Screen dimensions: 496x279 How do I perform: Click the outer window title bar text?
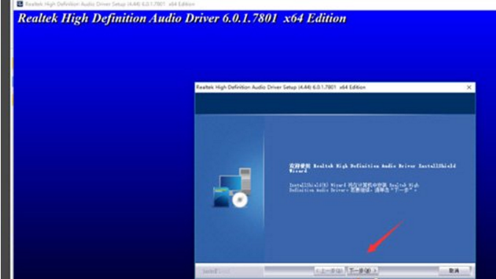coord(110,4)
